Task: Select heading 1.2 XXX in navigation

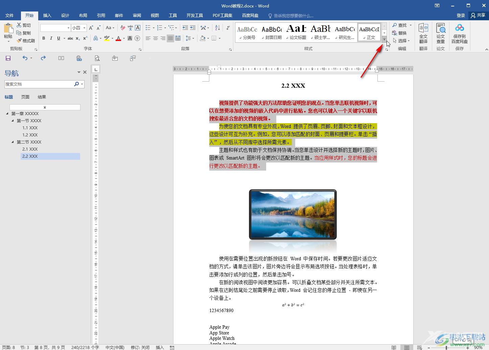Action: coord(30,135)
